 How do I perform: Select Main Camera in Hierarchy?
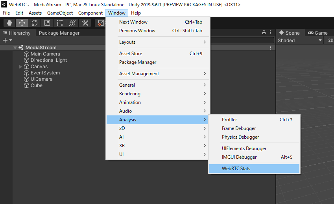pyautogui.click(x=45, y=54)
